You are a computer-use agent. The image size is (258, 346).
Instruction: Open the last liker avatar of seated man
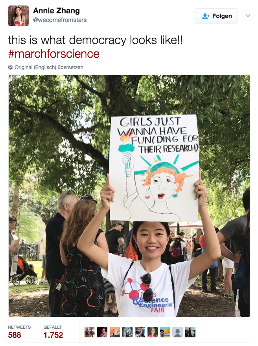coord(190,332)
